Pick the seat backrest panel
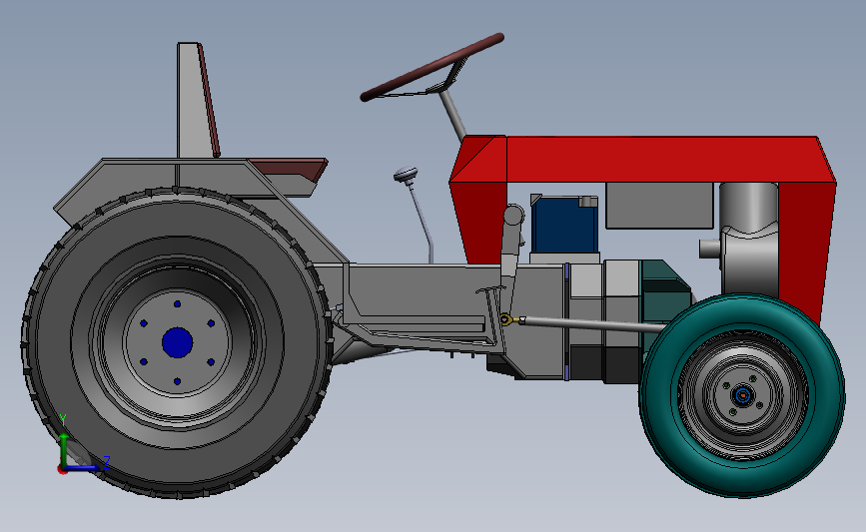This screenshot has width=866, height=532. tap(195, 100)
